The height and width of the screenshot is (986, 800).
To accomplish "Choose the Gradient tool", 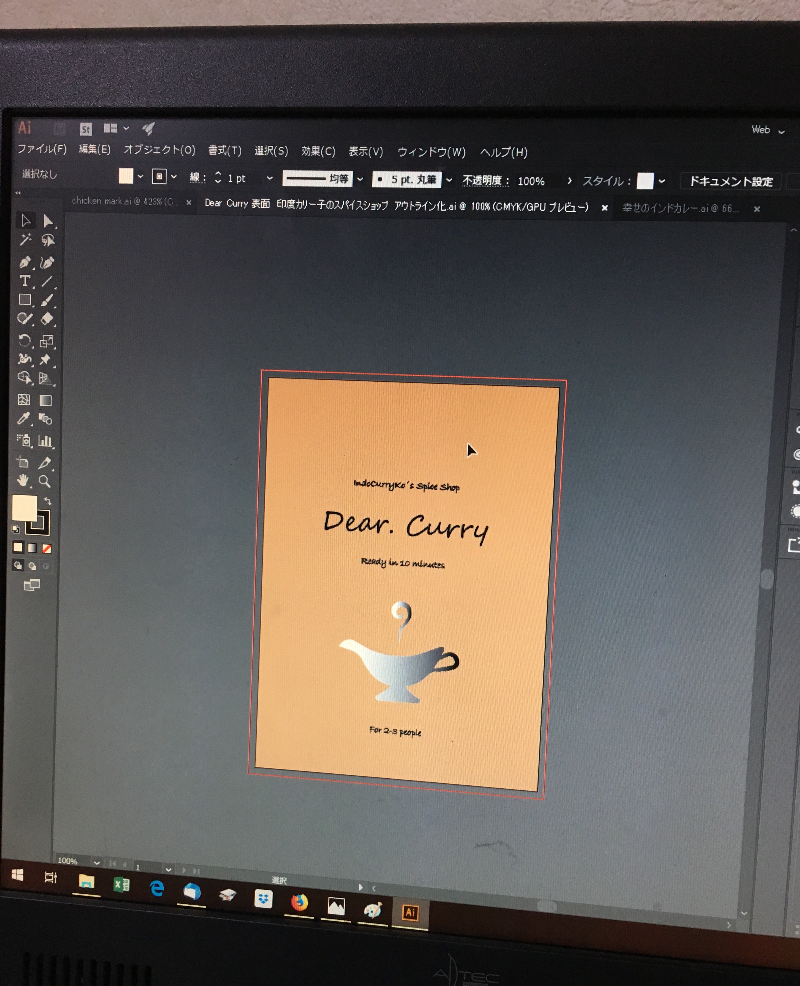I will click(x=46, y=400).
